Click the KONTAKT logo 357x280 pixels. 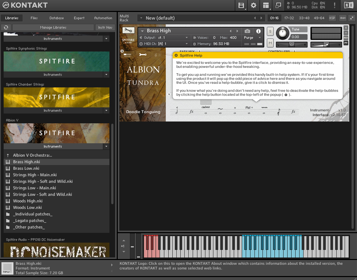click(x=25, y=5)
